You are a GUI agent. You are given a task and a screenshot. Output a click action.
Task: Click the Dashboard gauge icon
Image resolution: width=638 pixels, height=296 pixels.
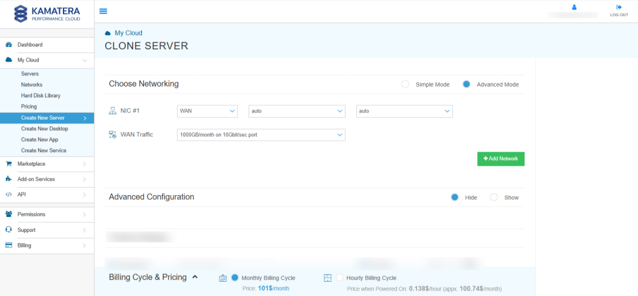[x=9, y=45]
